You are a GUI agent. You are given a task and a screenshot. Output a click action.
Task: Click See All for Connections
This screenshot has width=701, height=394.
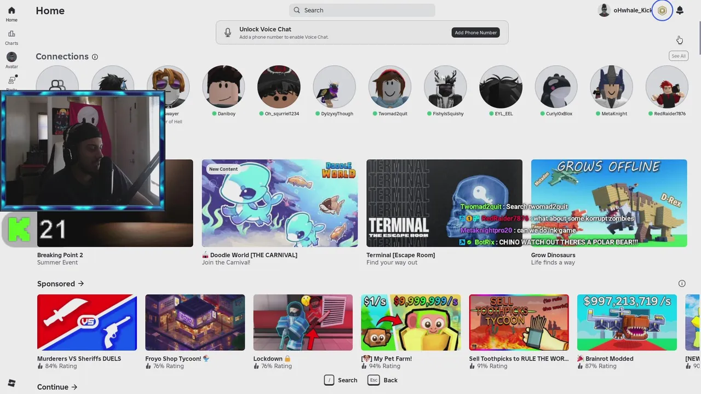[x=679, y=56]
